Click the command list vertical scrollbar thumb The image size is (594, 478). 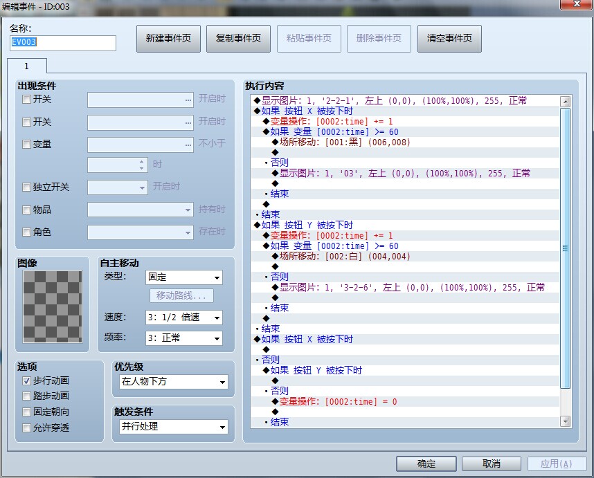click(x=565, y=248)
